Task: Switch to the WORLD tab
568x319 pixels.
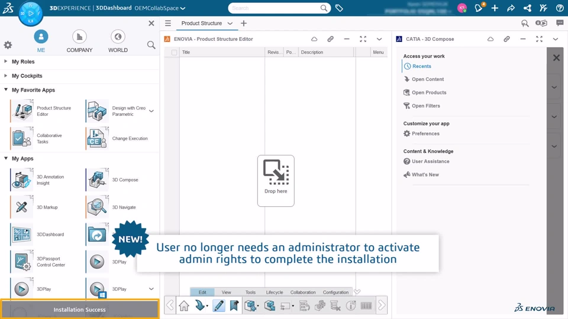Action: 118,41
